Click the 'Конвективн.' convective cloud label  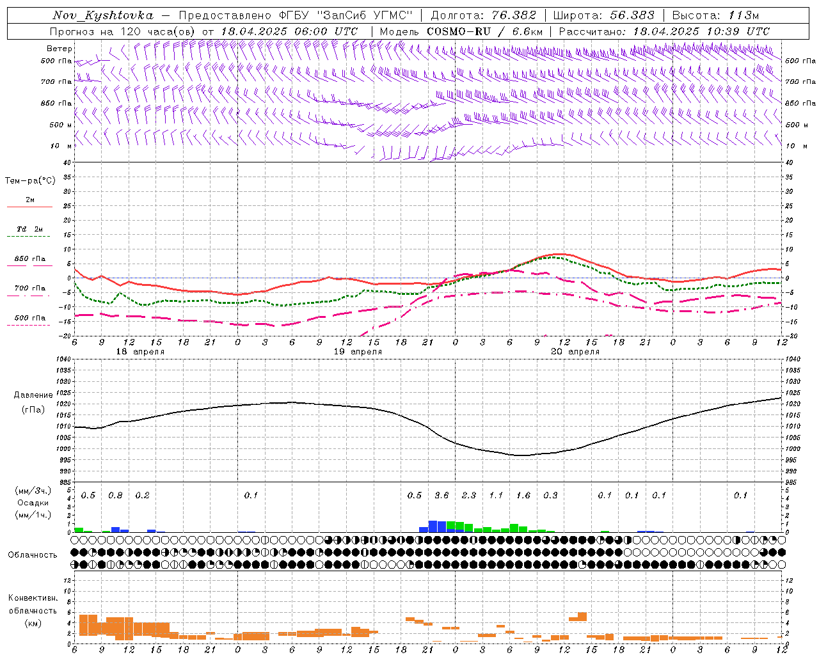click(x=33, y=598)
